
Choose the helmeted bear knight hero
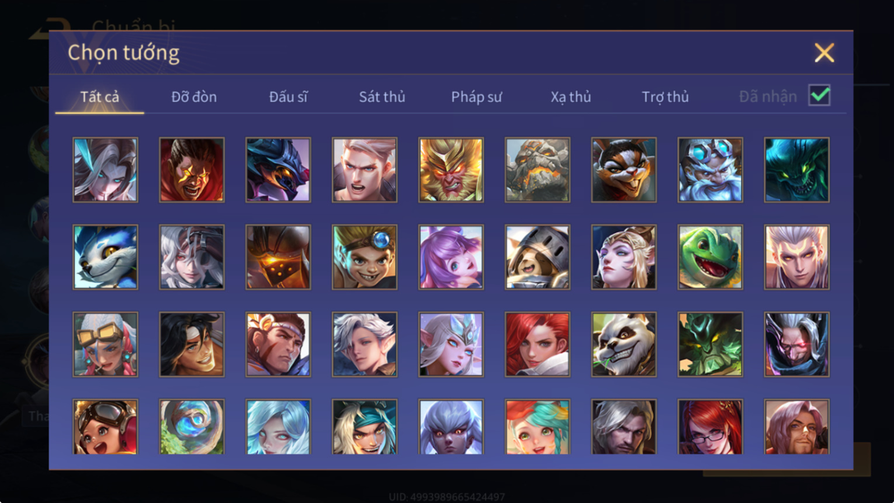point(538,257)
